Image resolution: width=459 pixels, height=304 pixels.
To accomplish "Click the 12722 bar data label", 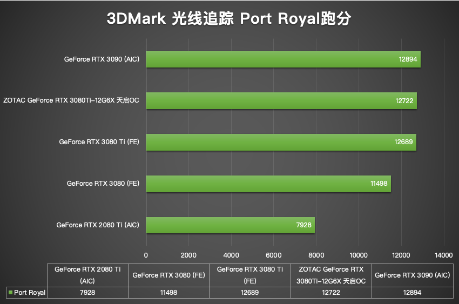I will coord(404,101).
